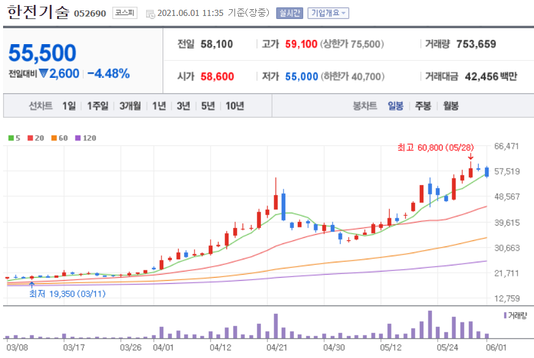Image resolution: width=534 pixels, height=358 pixels.
Task: Open the 기업개요 dropdown
Action: coord(328,13)
